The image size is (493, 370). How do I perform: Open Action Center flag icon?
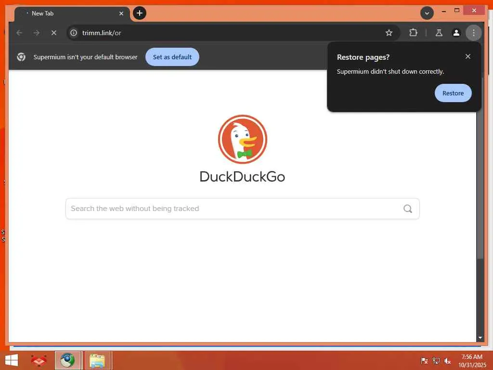click(424, 361)
